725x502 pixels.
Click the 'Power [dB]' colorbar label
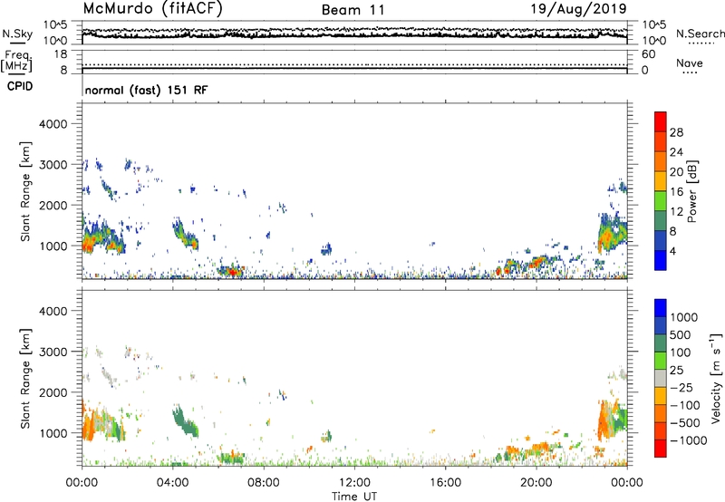(x=691, y=191)
